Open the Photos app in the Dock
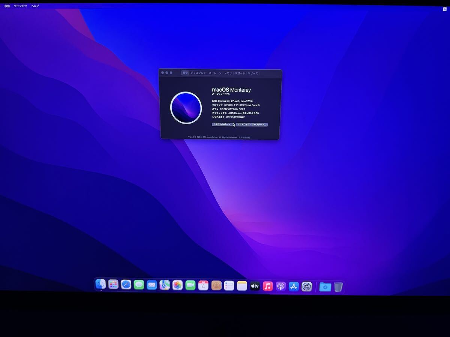 click(x=177, y=285)
